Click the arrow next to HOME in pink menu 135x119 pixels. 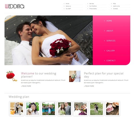(104, 21)
